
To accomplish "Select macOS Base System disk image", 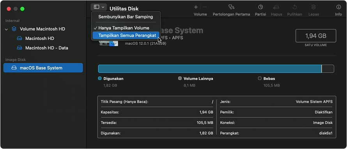I will tap(43, 68).
